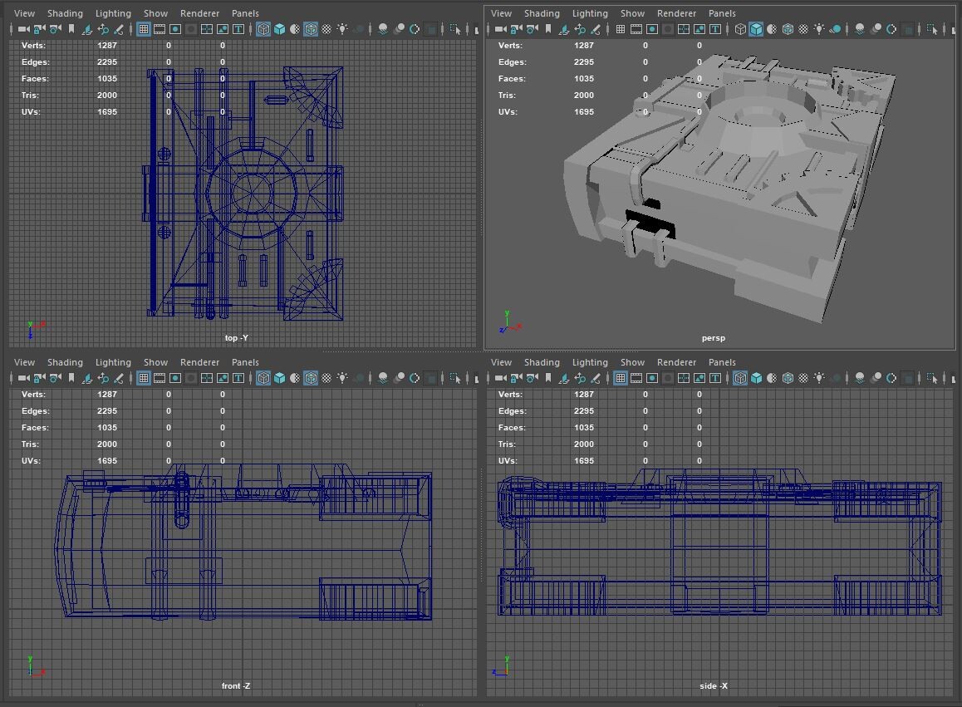Viewport: 962px width, 707px height.
Task: Toggle the grid display icon in side view
Action: (x=621, y=378)
